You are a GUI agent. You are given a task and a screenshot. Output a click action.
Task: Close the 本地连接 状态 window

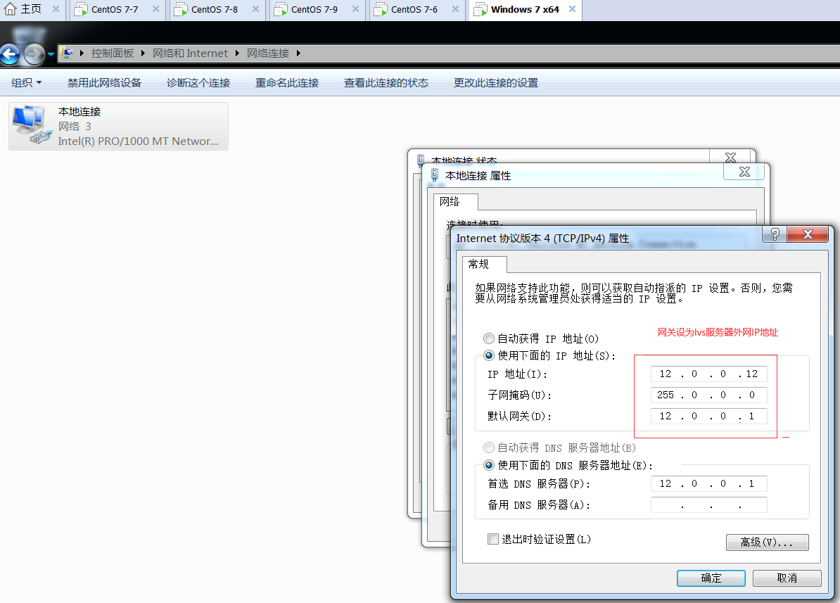pos(730,157)
